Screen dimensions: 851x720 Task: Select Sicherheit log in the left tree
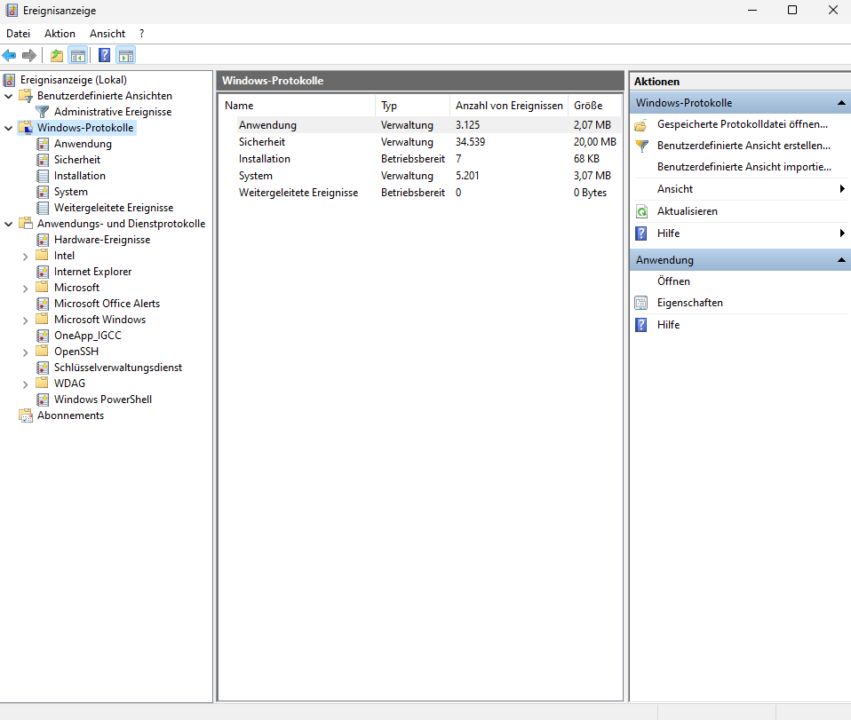click(x=76, y=160)
